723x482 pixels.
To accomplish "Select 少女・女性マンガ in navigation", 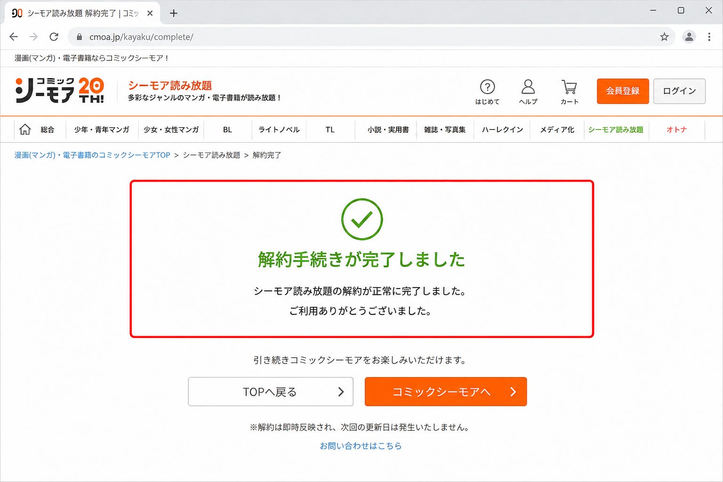I will pos(171,129).
